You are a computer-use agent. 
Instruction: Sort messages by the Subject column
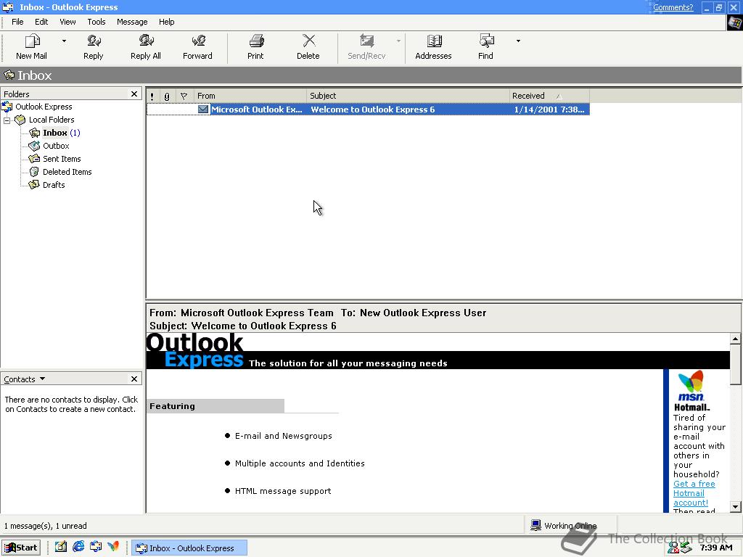point(408,96)
